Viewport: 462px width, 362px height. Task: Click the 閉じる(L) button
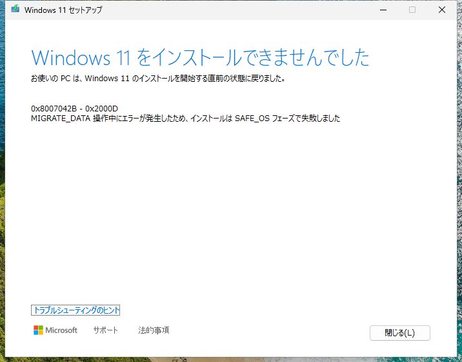coord(400,333)
